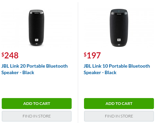The image size is (156, 123).
Task: View the JBL Link 10 speaker product image
Action: (119, 28)
